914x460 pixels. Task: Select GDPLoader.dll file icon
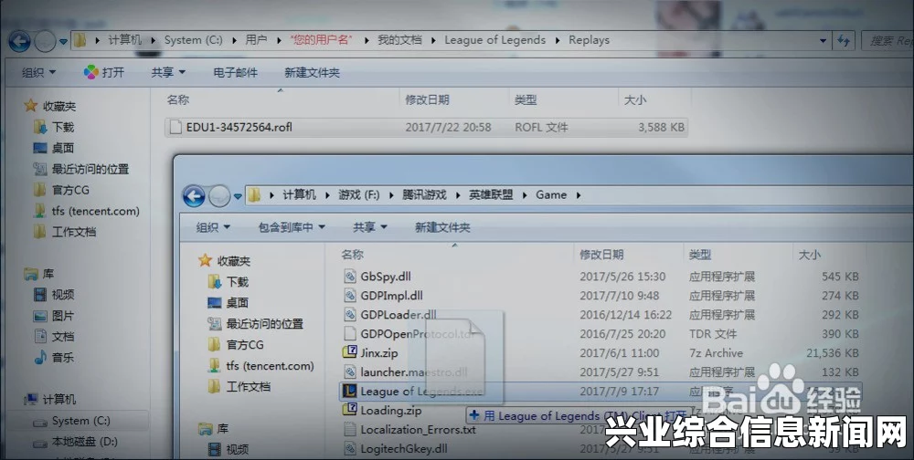350,315
